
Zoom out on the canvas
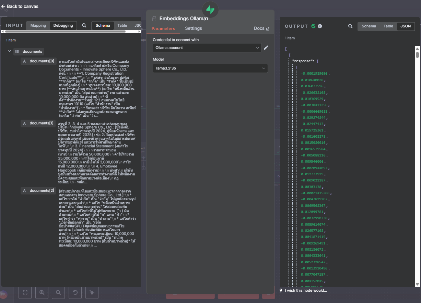[58, 292]
